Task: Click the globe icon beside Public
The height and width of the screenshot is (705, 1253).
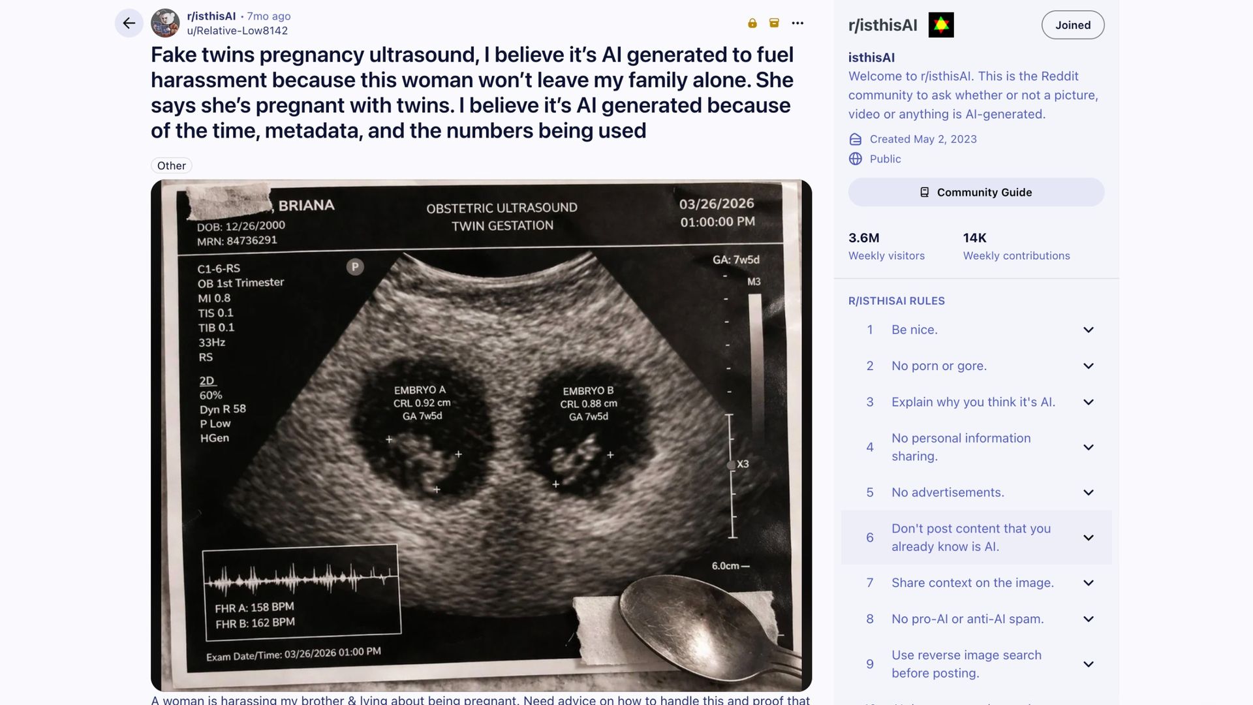Action: [x=856, y=159]
